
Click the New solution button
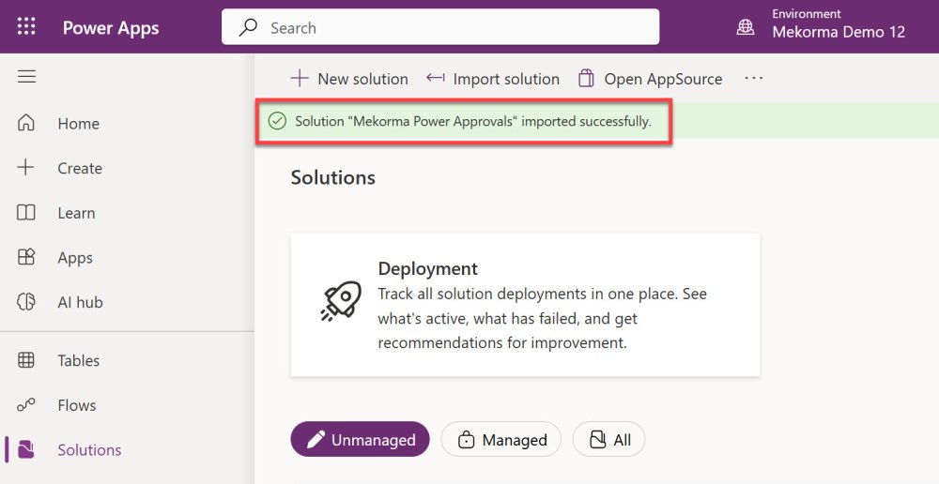[x=348, y=79]
